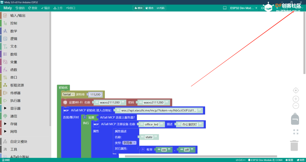The width and height of the screenshot is (306, 162).
Task: Click the Mixly logo text
Action: [8, 8]
